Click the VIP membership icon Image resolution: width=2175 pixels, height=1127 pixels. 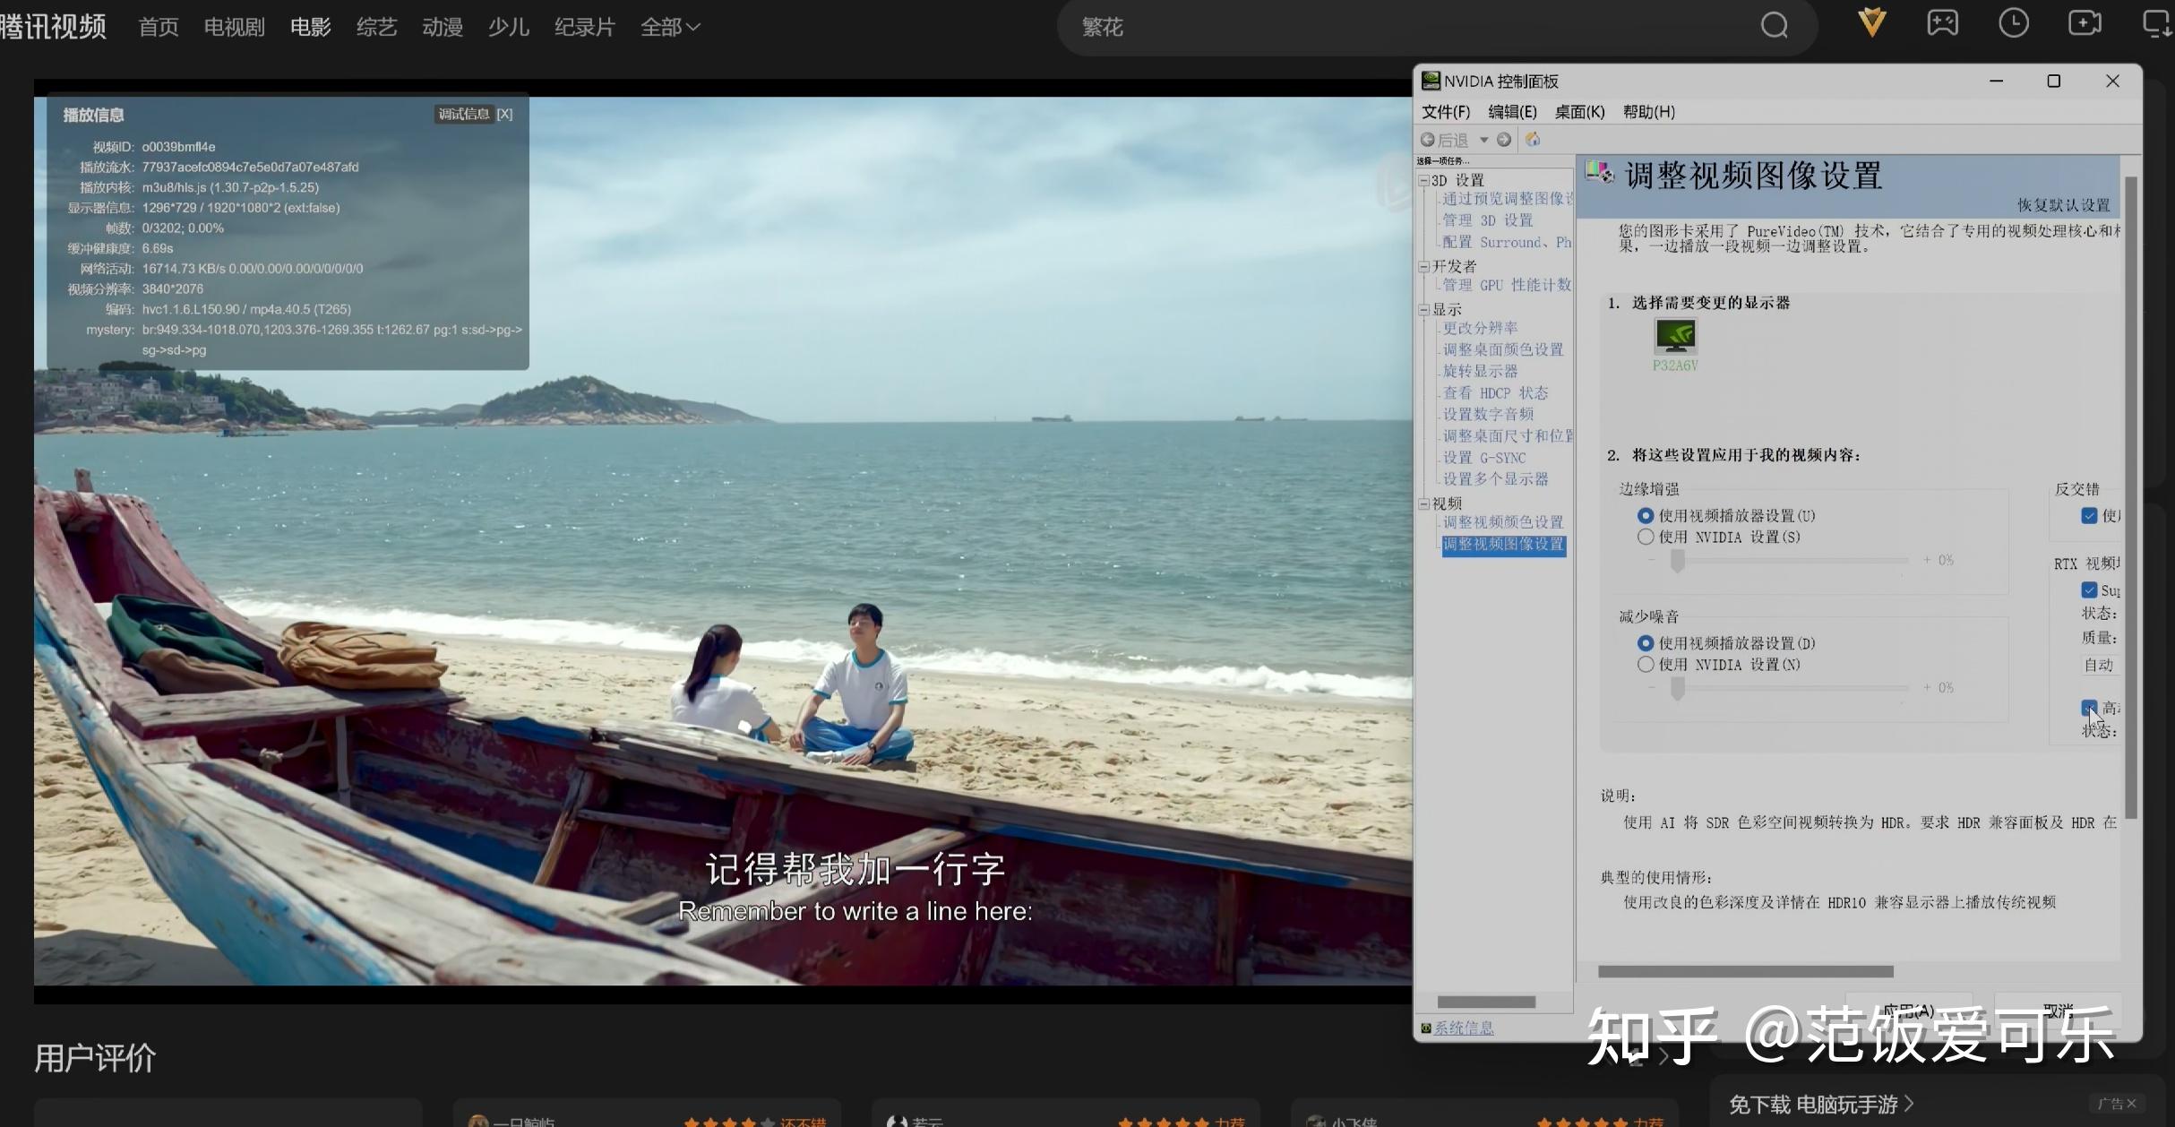(x=1871, y=23)
